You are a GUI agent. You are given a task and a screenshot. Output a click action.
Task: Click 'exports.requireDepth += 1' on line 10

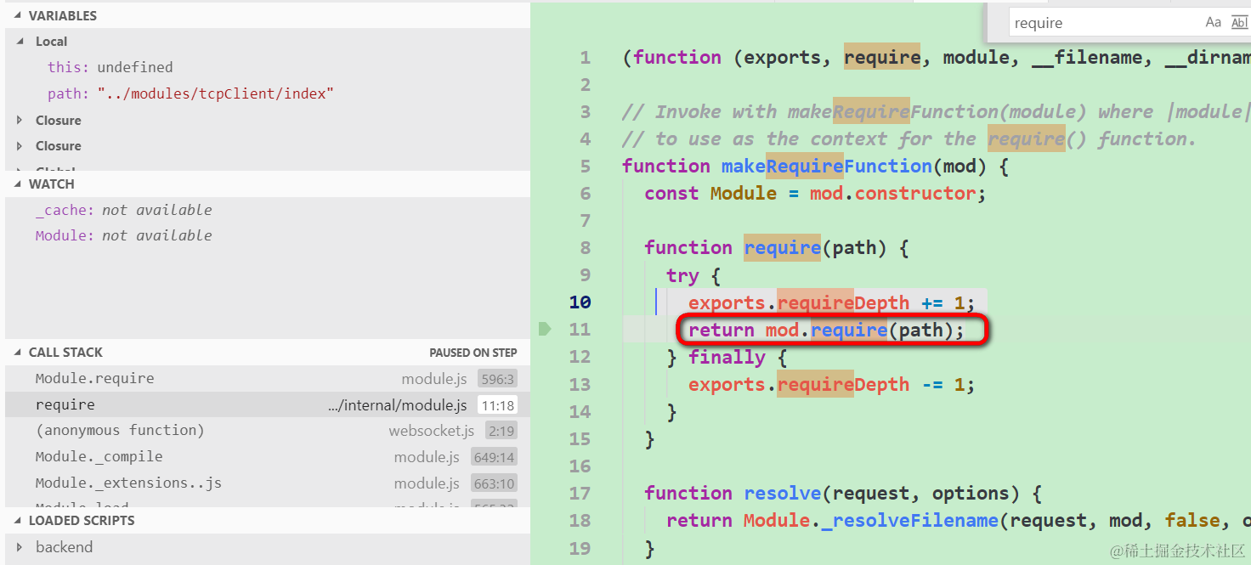click(x=826, y=302)
